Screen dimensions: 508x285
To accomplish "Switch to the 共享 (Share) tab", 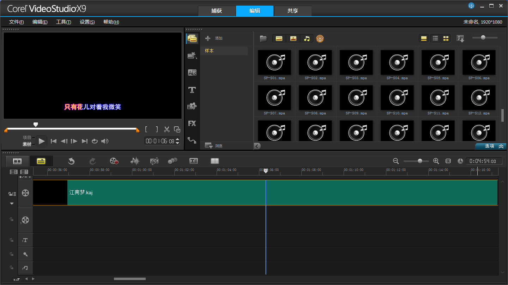I will tap(293, 11).
